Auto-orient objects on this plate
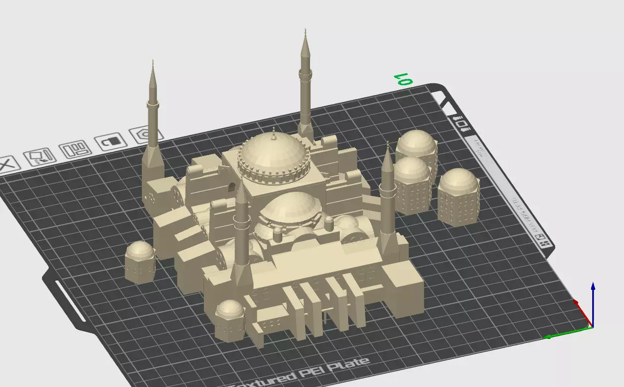This screenshot has height=387, width=624. pyautogui.click(x=39, y=157)
